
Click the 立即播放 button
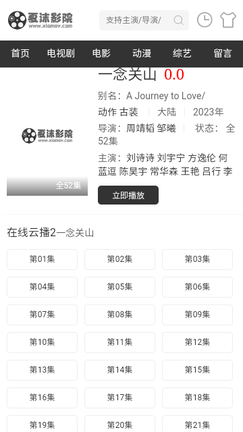point(128,195)
